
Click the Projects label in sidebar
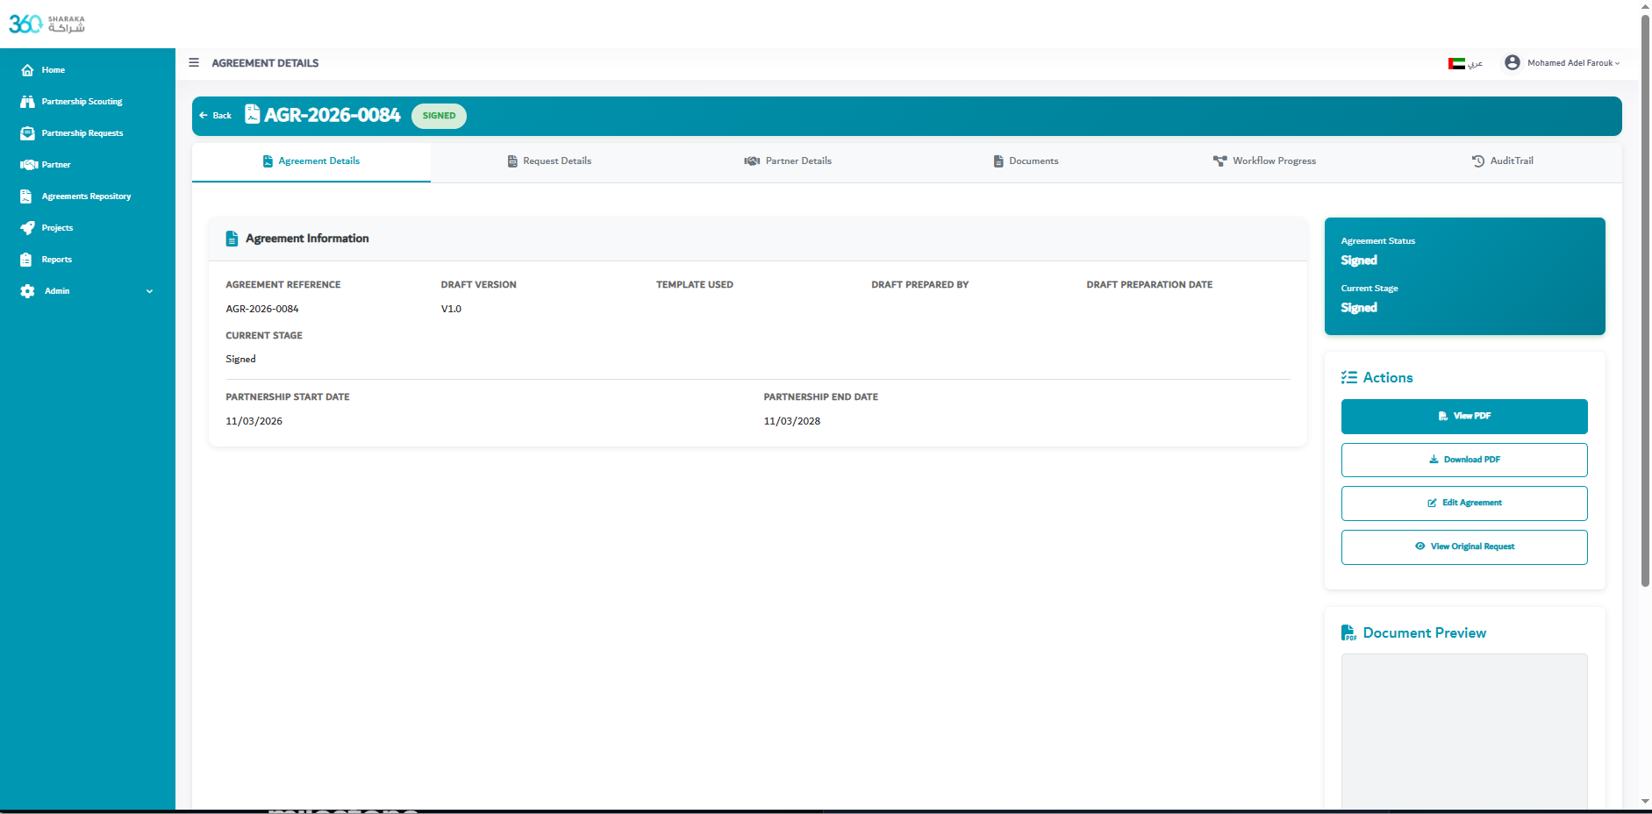pyautogui.click(x=57, y=228)
